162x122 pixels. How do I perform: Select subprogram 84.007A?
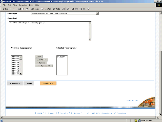point(15,57)
